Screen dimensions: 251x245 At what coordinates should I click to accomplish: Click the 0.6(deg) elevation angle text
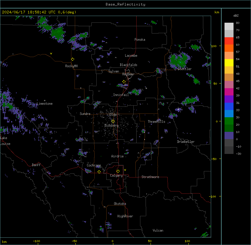pos(67,12)
